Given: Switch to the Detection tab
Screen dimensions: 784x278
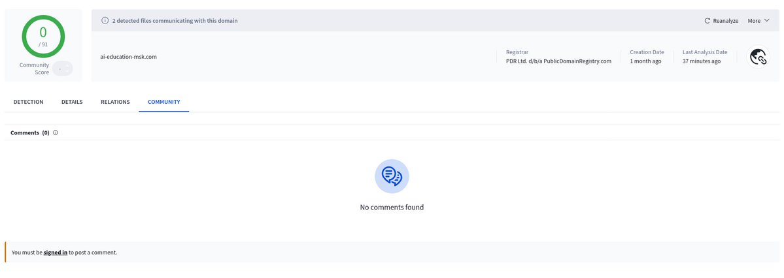Looking at the screenshot, I should coord(29,102).
